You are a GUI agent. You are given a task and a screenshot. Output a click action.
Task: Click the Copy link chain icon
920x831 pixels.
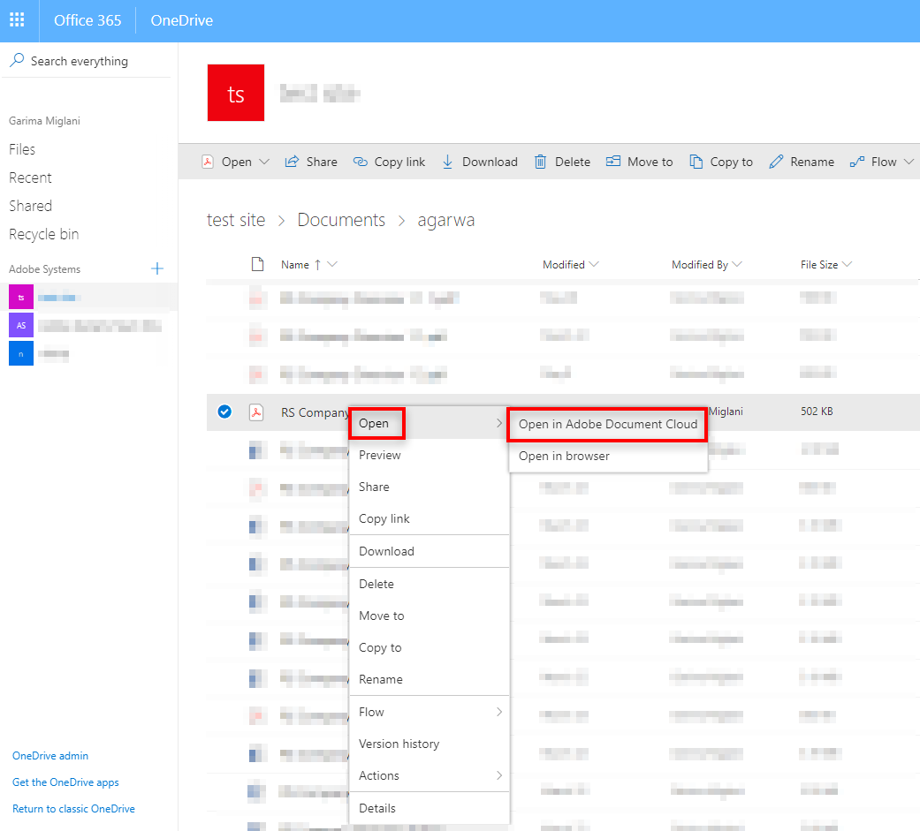[x=361, y=162]
